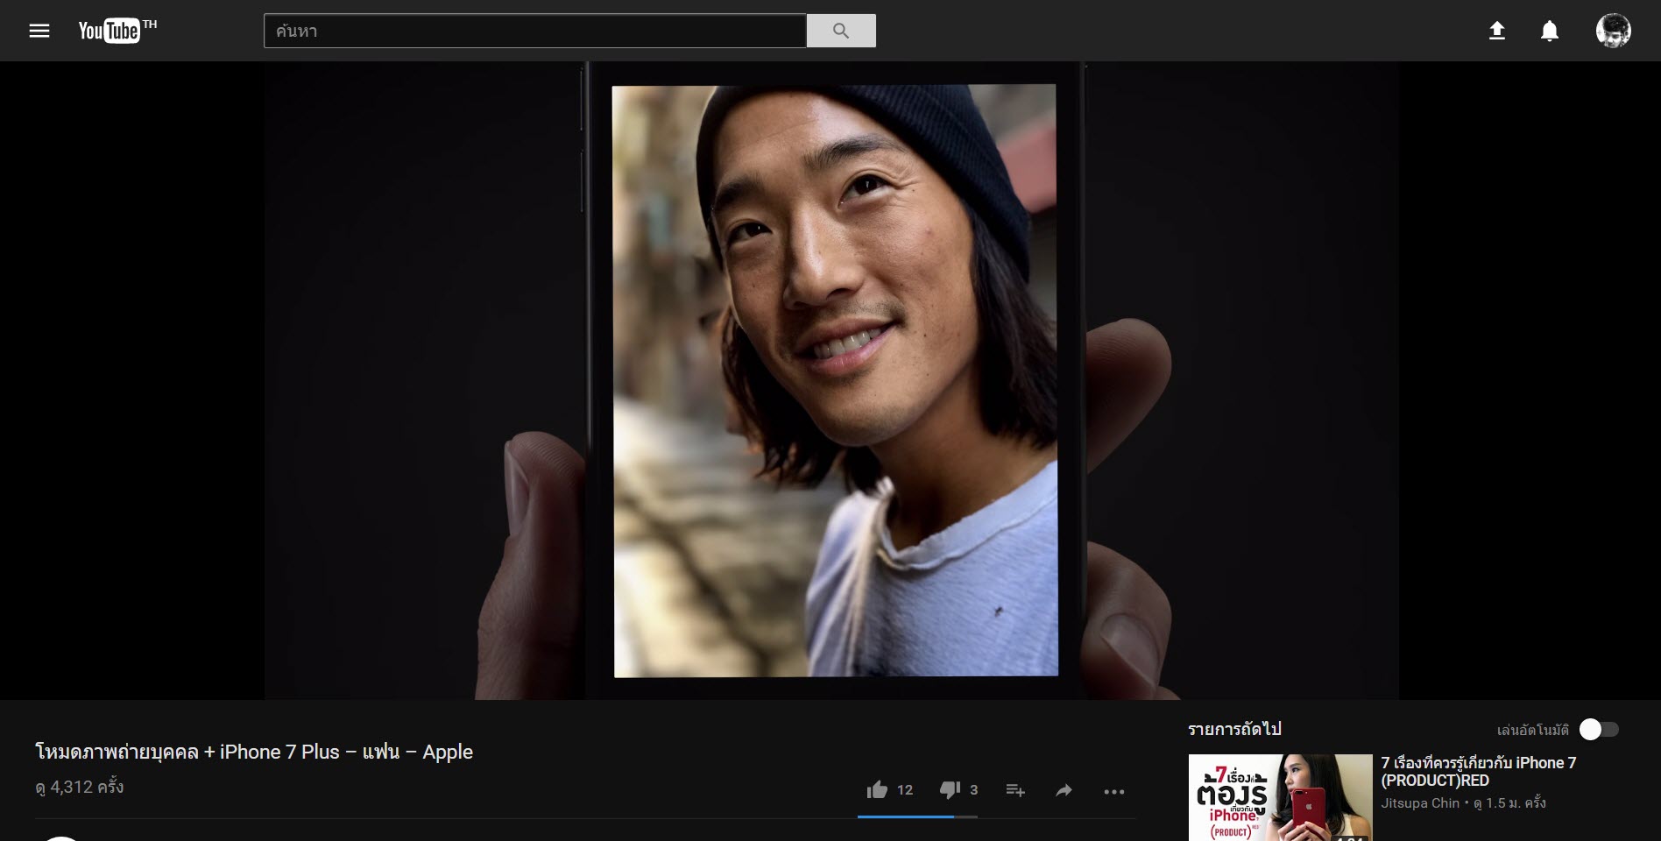This screenshot has width=1661, height=841.
Task: Open the 7 เรื่องที่ควรรู้ video title link
Action: pyautogui.click(x=1478, y=771)
